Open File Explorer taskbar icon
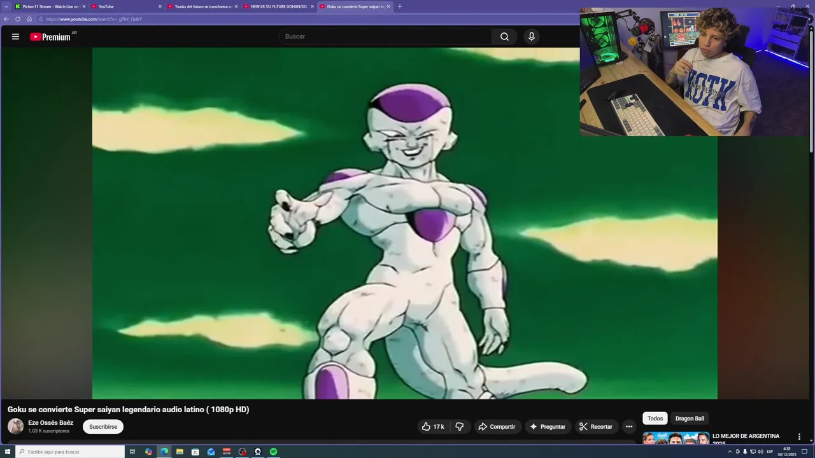Image resolution: width=815 pixels, height=458 pixels. (180, 452)
